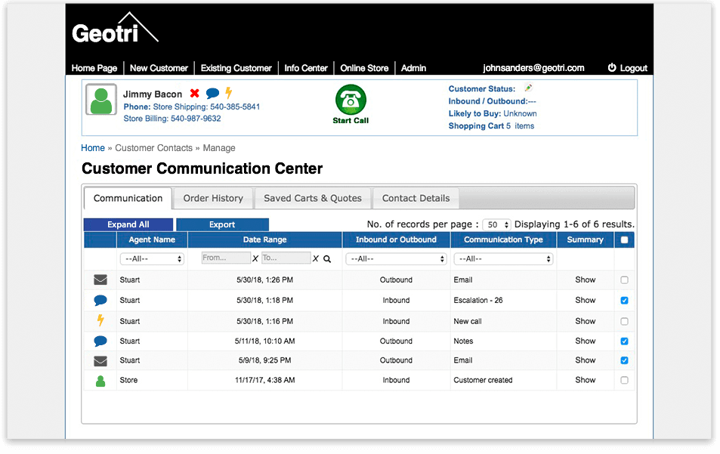
Task: Show summary for 5/9/18 Email row
Action: point(585,360)
